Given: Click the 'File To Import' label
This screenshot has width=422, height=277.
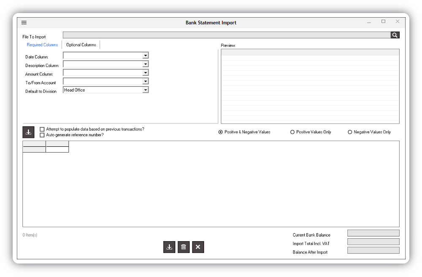Looking at the screenshot, I should [x=34, y=37].
